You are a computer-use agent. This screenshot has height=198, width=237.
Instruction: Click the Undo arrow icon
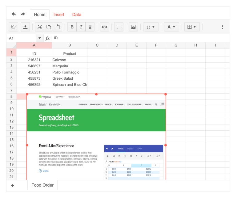click(x=14, y=14)
